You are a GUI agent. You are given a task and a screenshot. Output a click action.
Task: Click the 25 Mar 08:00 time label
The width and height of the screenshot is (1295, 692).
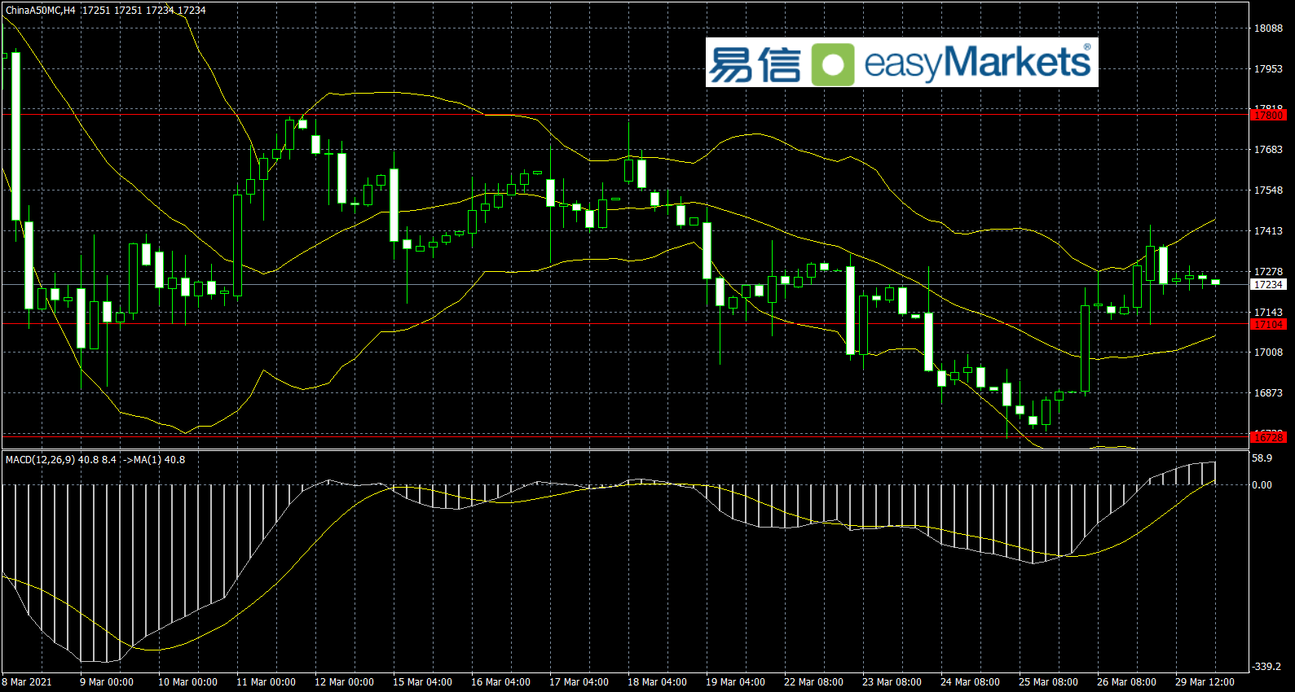click(1048, 682)
